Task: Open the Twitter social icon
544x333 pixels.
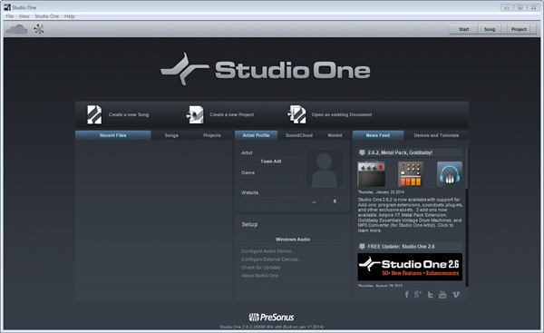Action: pyautogui.click(x=430, y=295)
